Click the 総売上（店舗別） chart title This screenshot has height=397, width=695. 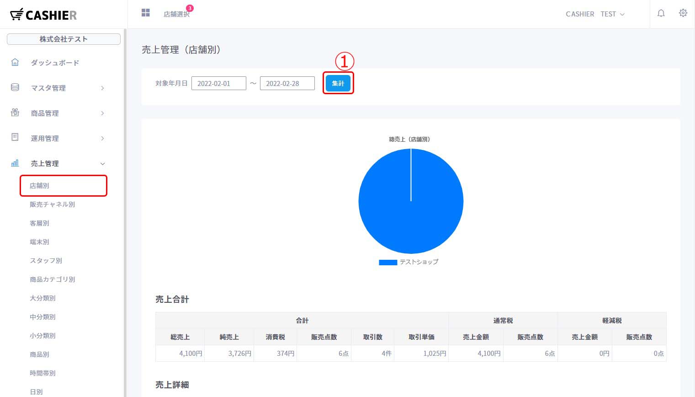[409, 139]
